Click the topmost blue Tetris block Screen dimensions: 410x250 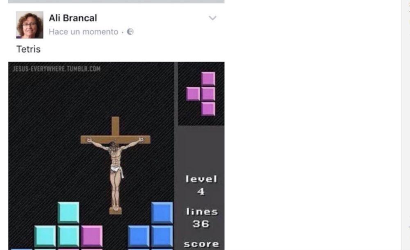tap(162, 213)
